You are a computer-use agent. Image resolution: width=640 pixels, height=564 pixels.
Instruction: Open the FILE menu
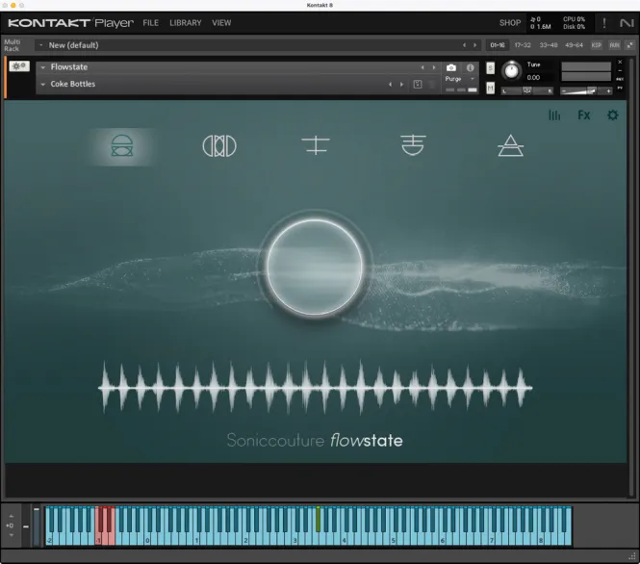click(150, 23)
